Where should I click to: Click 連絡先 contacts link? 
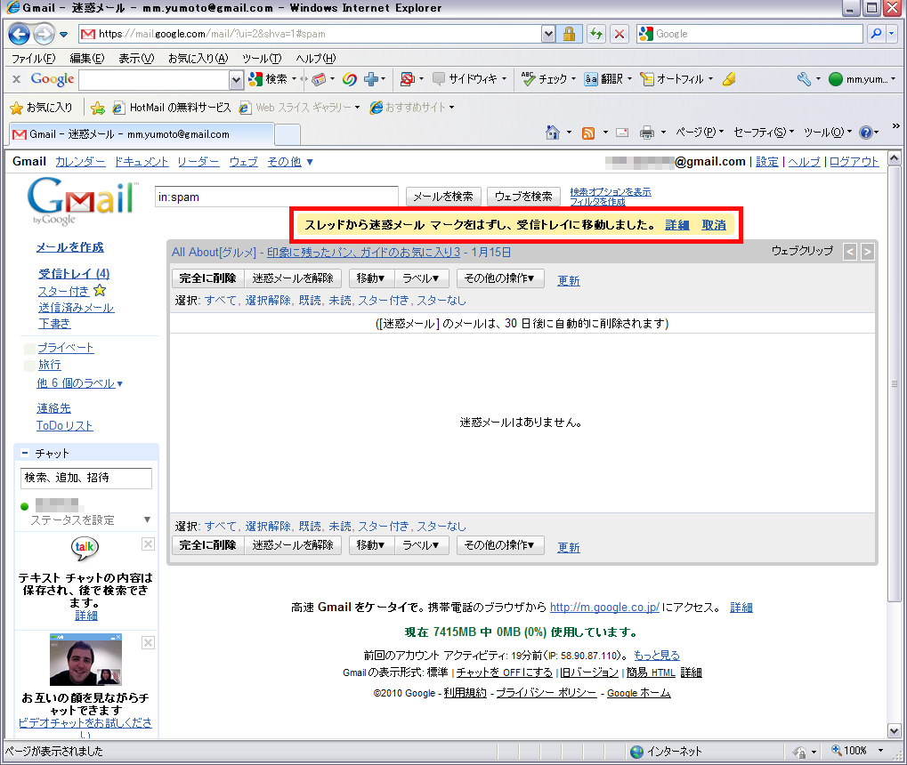pyautogui.click(x=53, y=408)
